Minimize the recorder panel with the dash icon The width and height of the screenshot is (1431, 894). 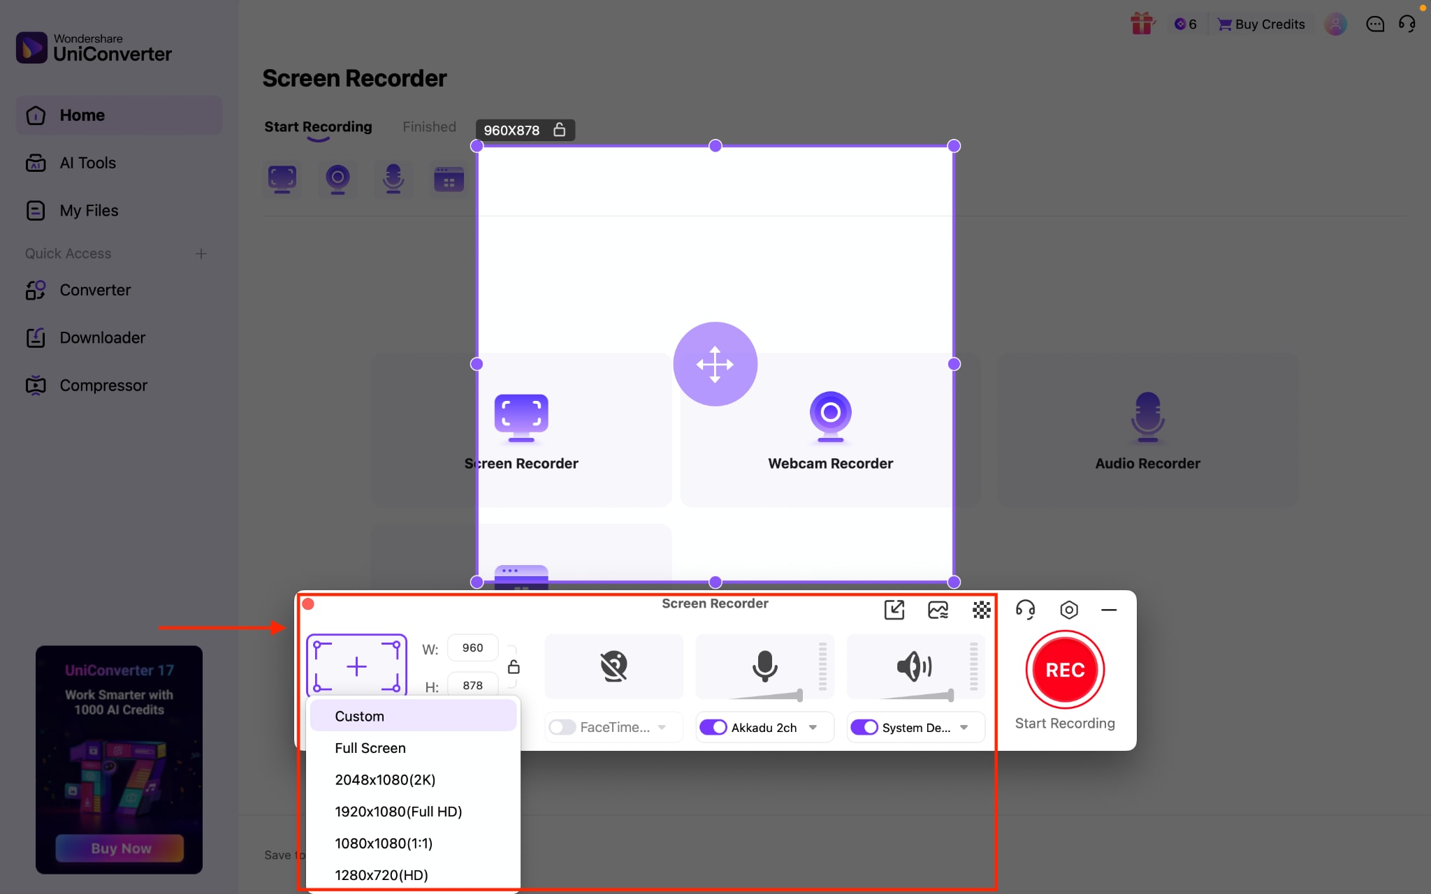coord(1109,610)
